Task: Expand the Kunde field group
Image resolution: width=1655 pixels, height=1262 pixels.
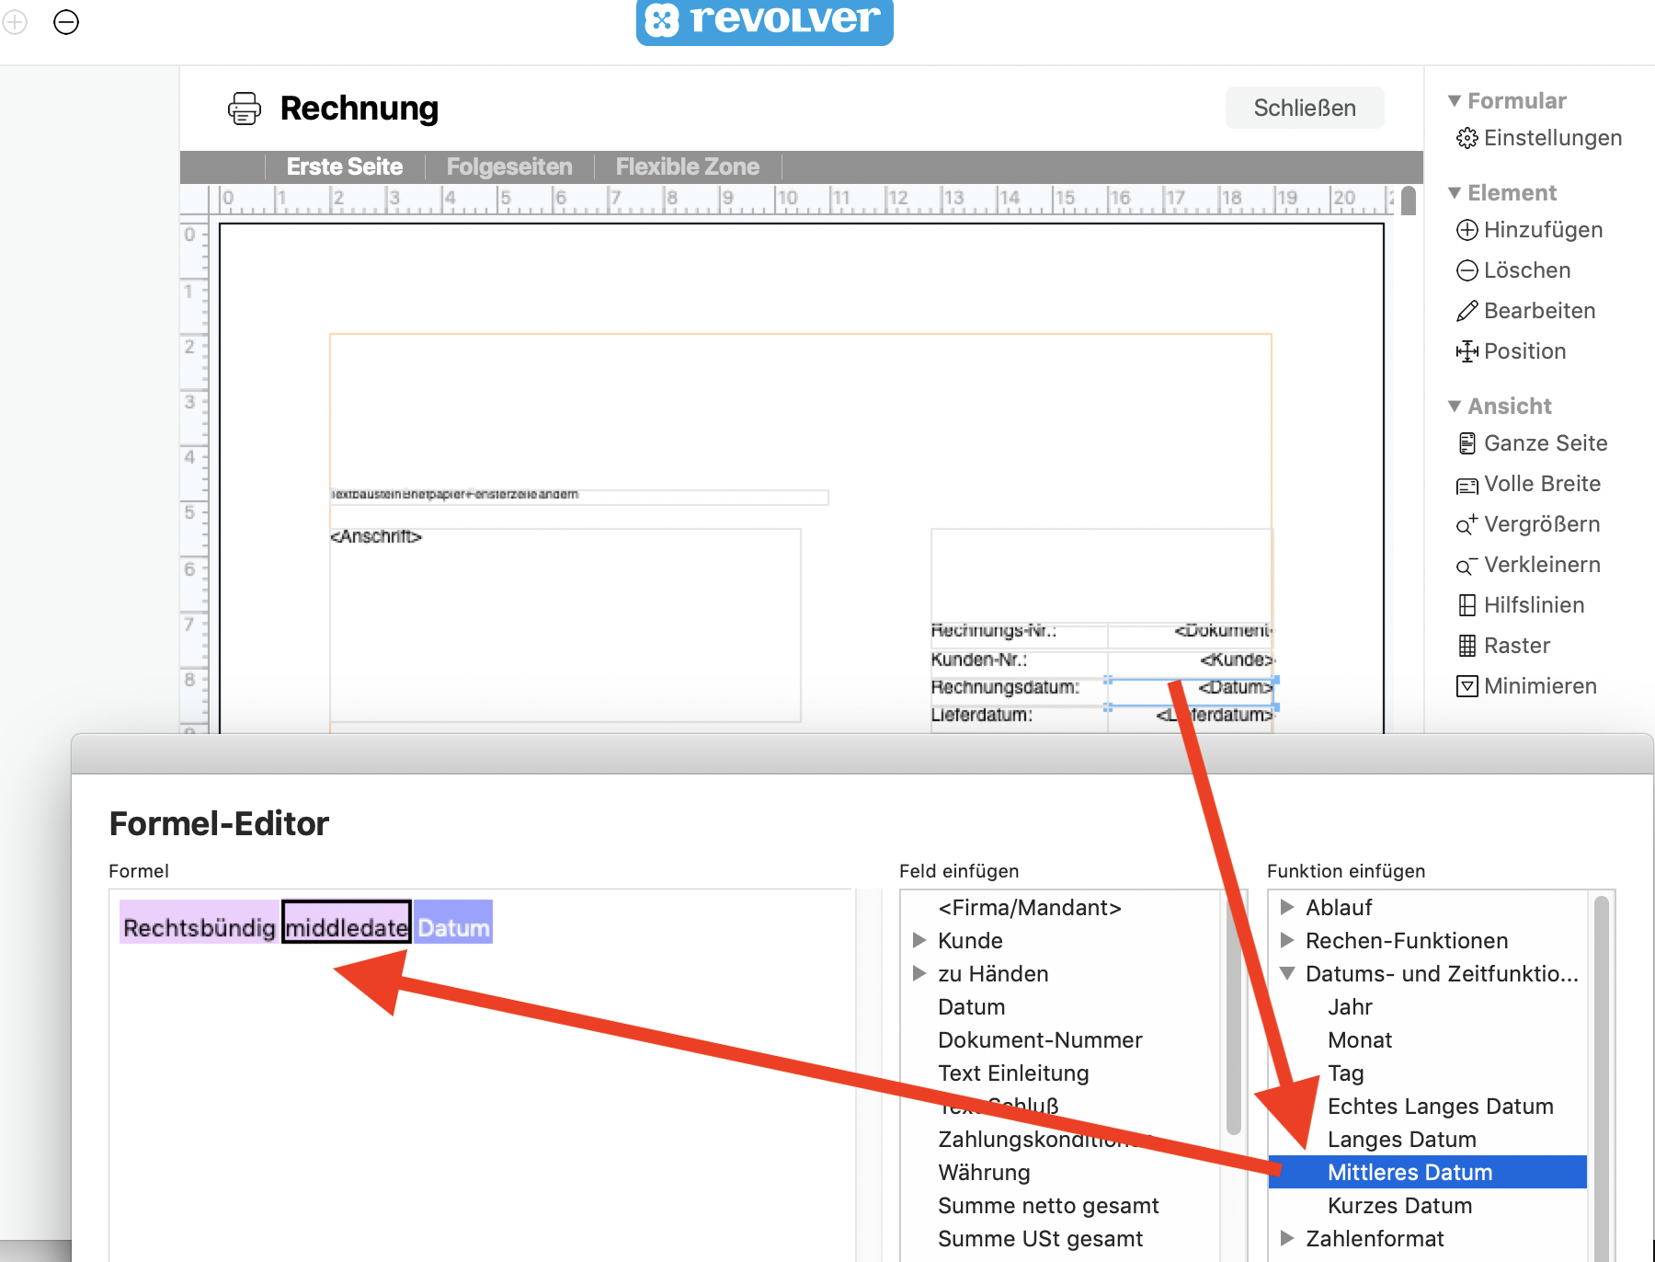Action: (919, 940)
